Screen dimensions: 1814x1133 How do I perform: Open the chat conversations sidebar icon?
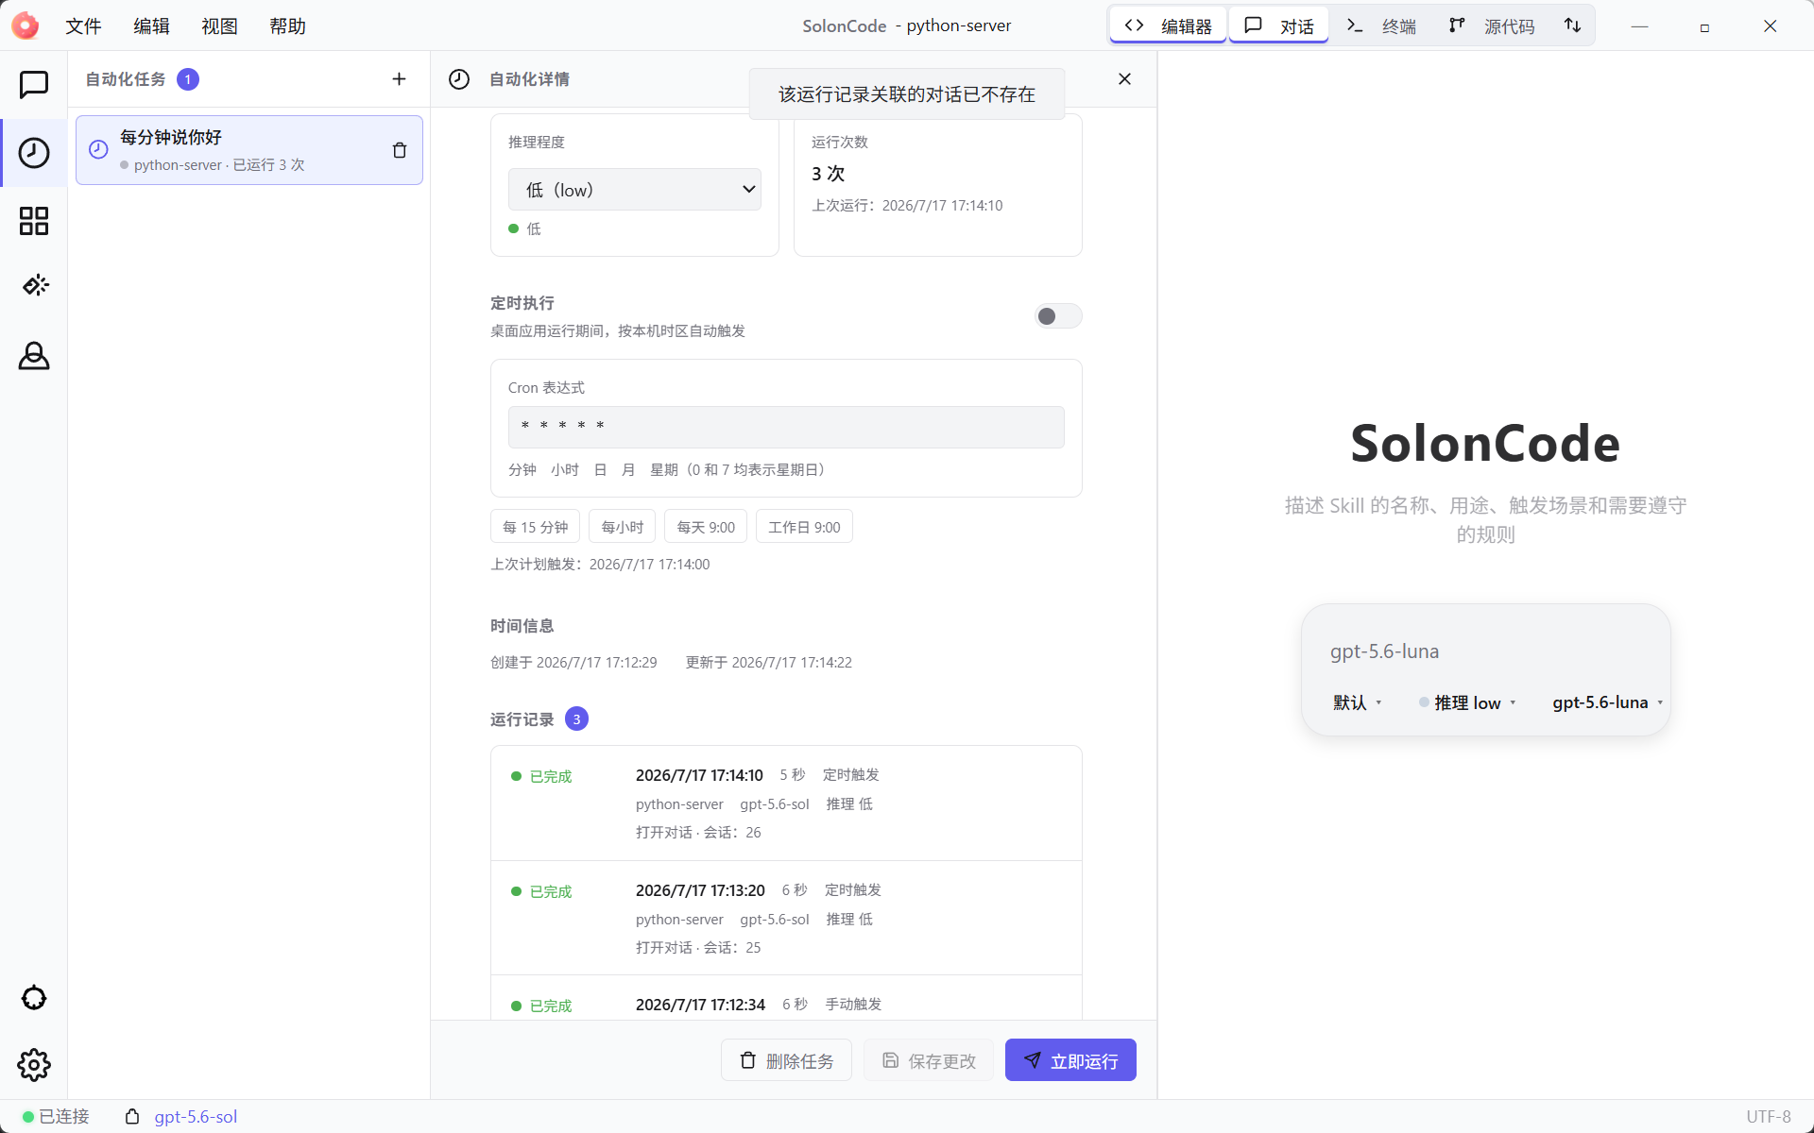[34, 84]
